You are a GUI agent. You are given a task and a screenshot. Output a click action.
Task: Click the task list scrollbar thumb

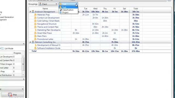[x=23, y=64]
